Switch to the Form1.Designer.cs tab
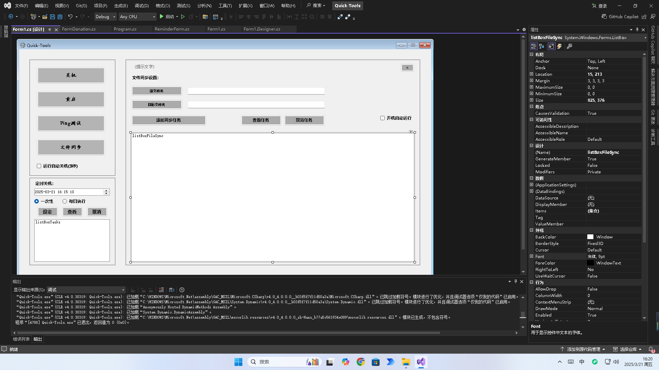 [x=262, y=29]
